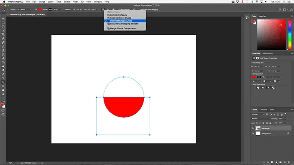This screenshot has height=165, width=294.
Task: Hide the Rectangle 1 layer
Action: point(253,128)
